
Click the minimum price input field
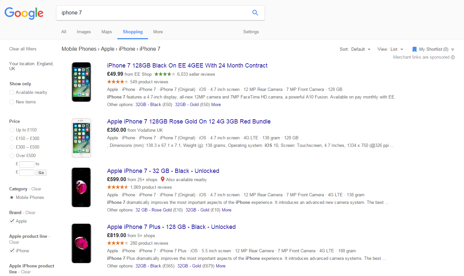click(x=27, y=164)
